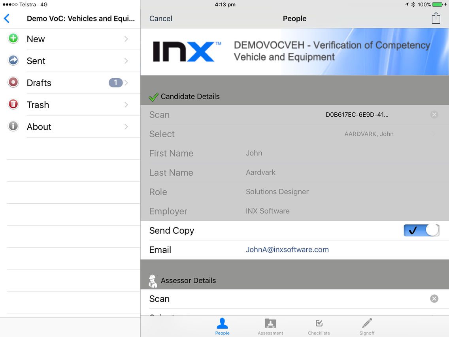Expand the Sent row chevron
The image size is (449, 337).
[x=126, y=61]
